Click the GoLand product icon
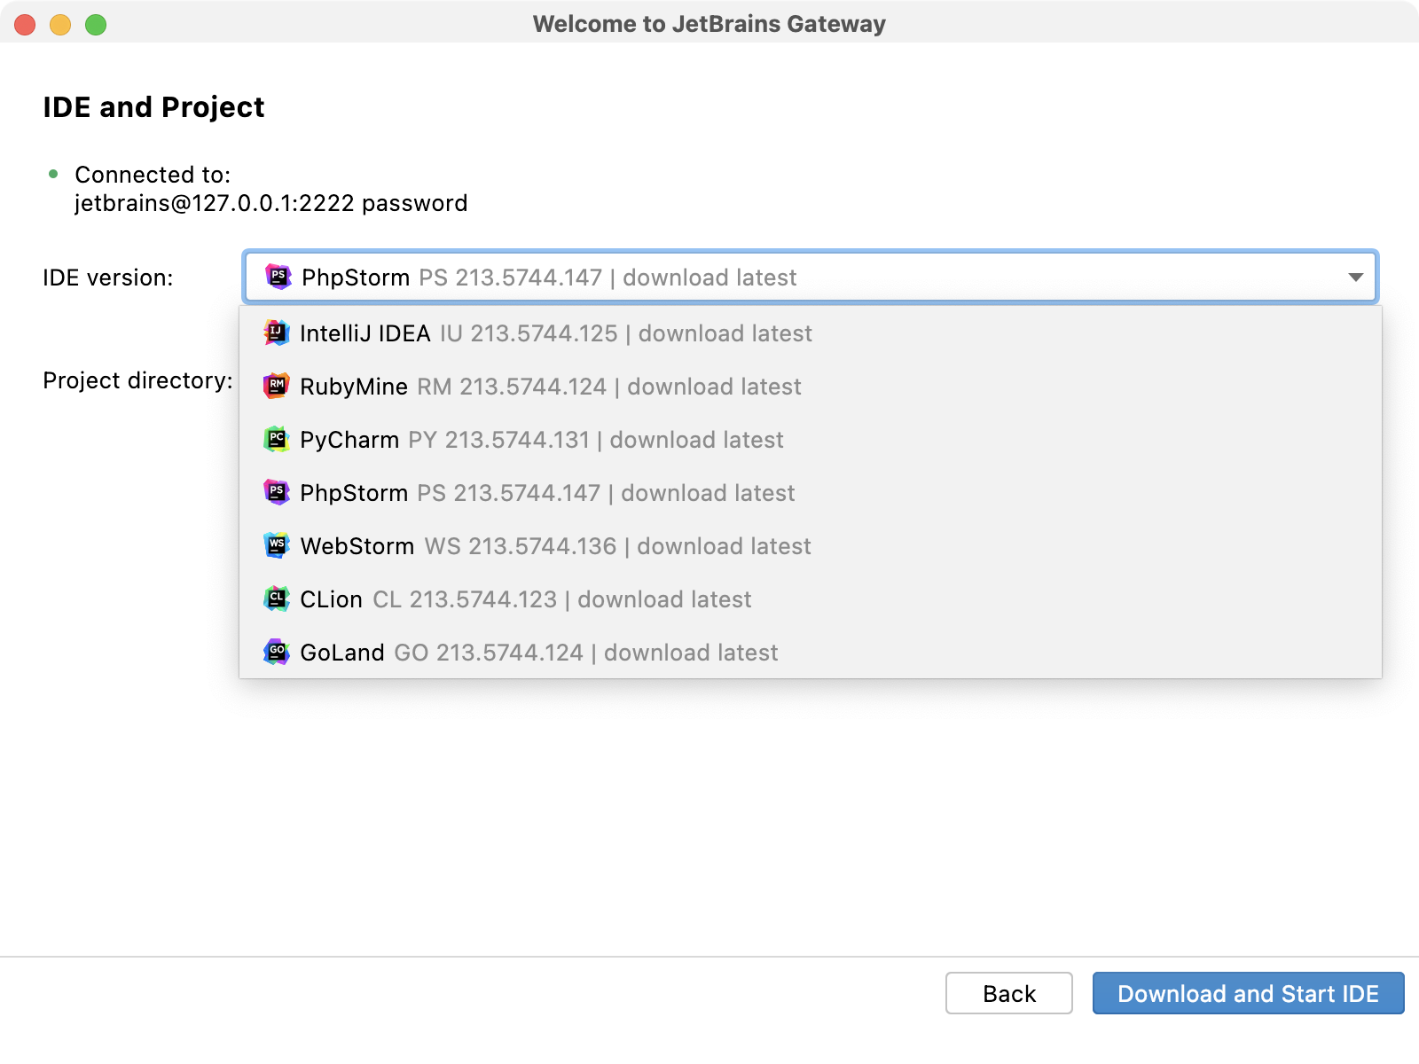Screen dimensions: 1419x1064 click(278, 653)
